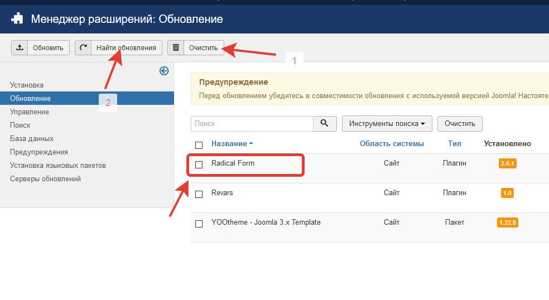Open Установка in the sidebar menu
The image size is (549, 300).
coord(27,85)
